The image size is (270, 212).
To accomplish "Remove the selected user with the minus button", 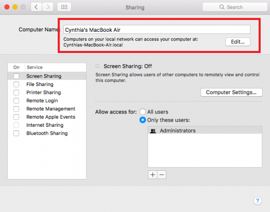I will click(x=162, y=175).
